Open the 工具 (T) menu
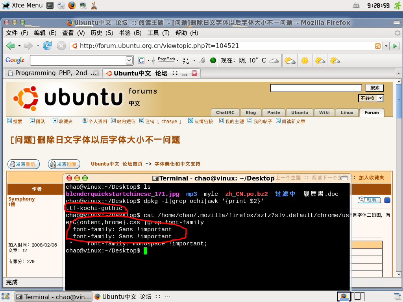 (x=158, y=33)
